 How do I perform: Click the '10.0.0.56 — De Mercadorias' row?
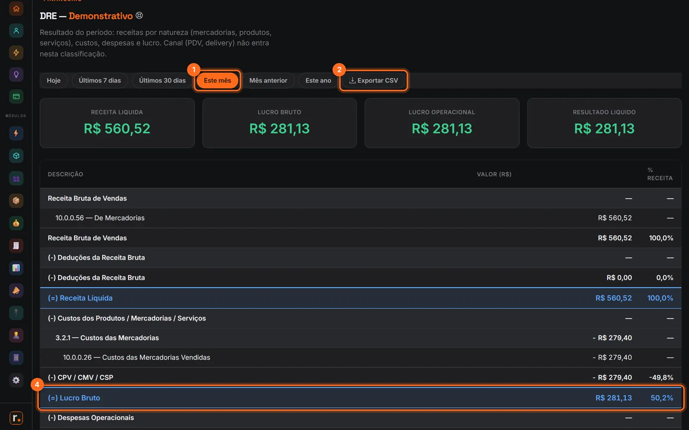[360, 218]
